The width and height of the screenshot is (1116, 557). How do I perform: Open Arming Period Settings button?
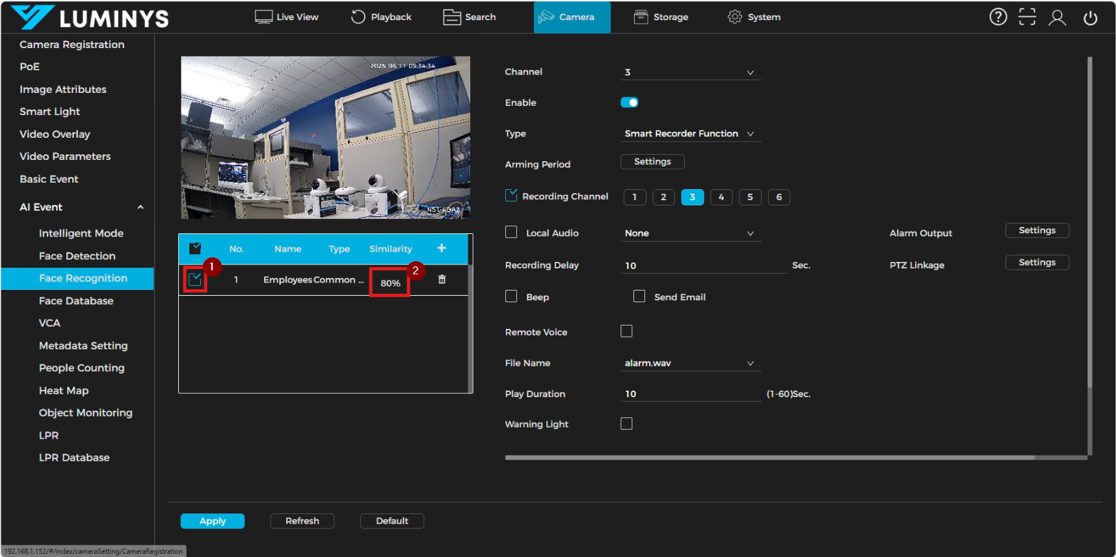(652, 162)
